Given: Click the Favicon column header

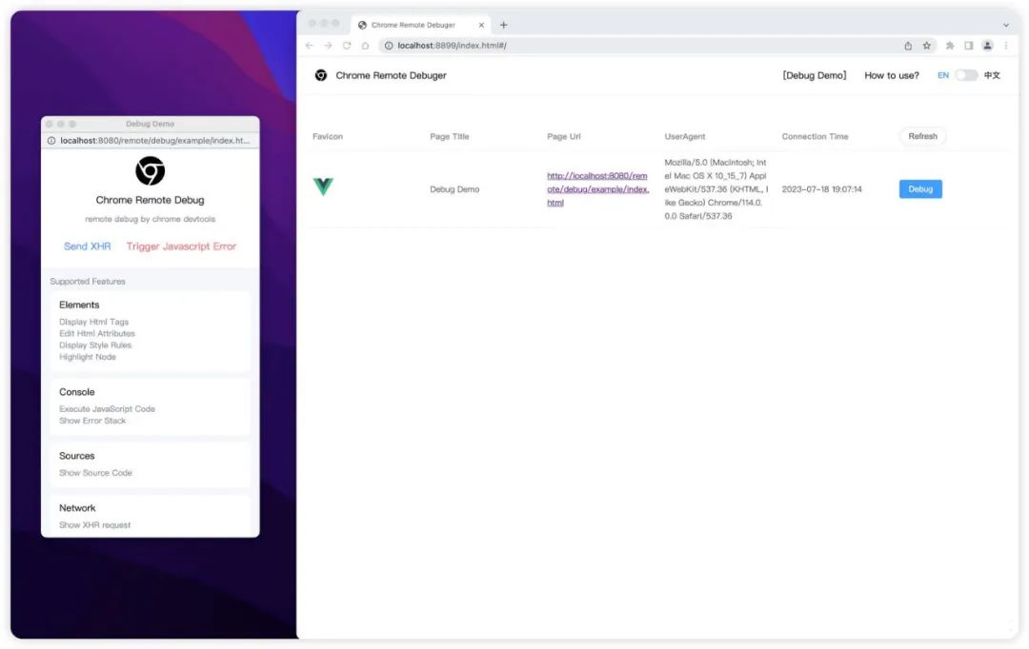Looking at the screenshot, I should point(328,136).
